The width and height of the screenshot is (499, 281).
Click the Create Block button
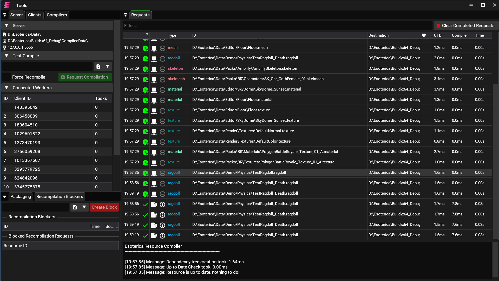(x=104, y=207)
